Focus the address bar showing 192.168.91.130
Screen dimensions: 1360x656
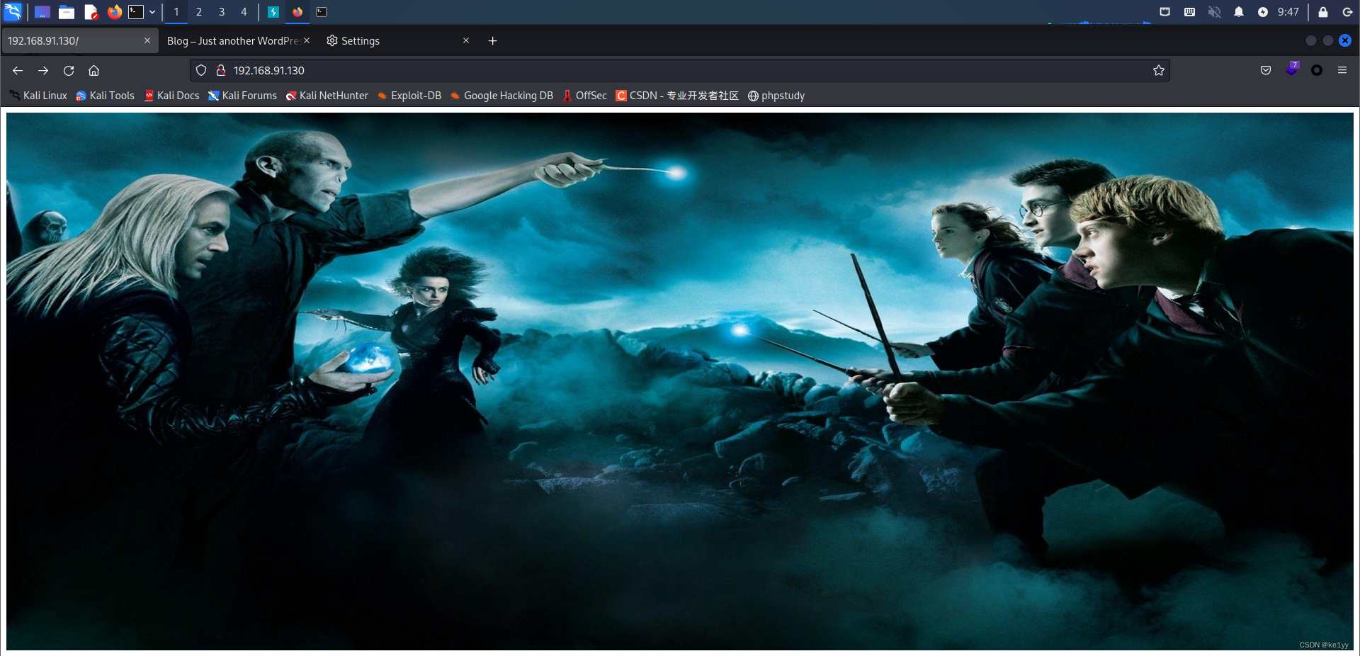[x=680, y=70]
